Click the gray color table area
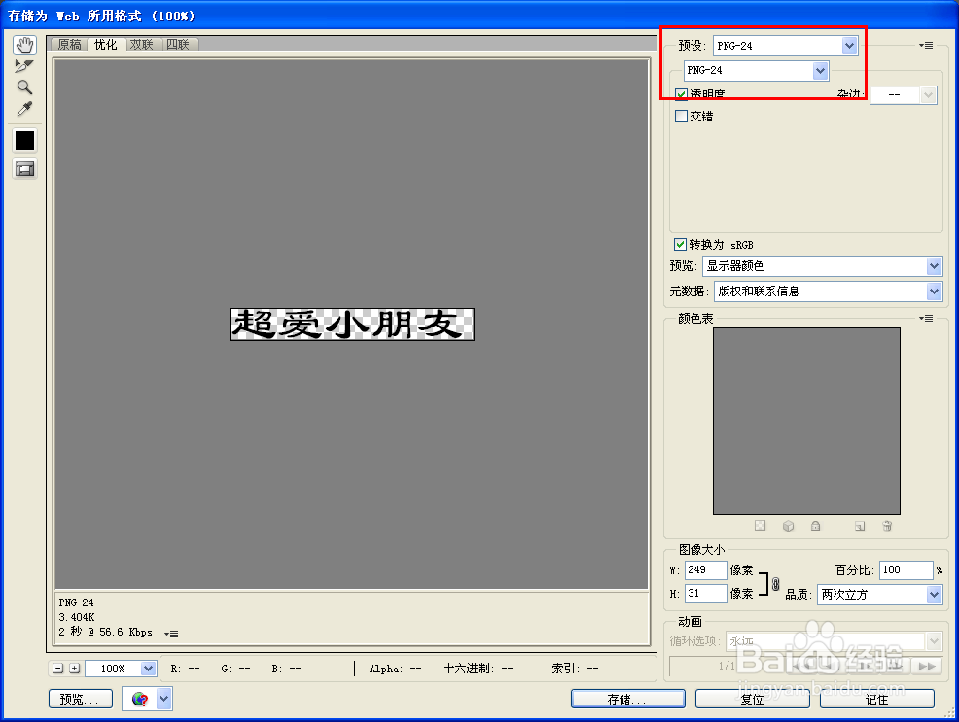The width and height of the screenshot is (959, 722). tap(806, 422)
